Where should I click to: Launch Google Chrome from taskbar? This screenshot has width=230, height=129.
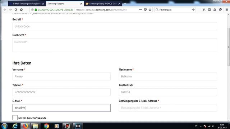pyautogui.click(x=46, y=126)
